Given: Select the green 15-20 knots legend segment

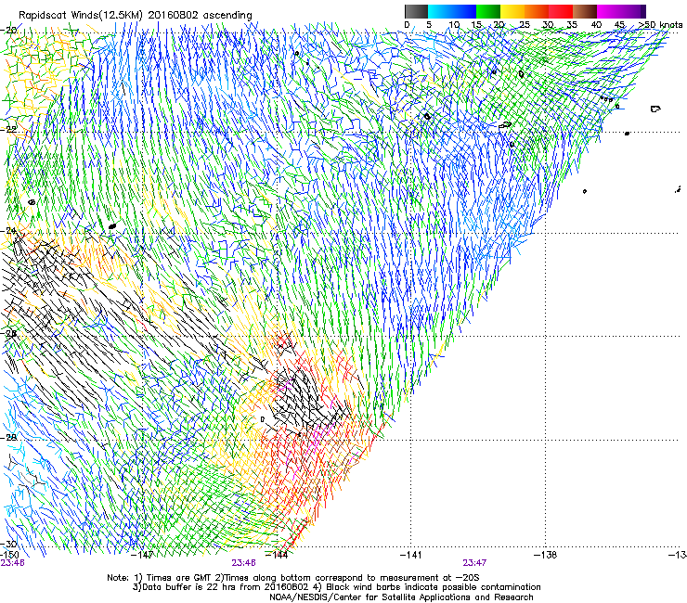Looking at the screenshot, I should click(488, 11).
